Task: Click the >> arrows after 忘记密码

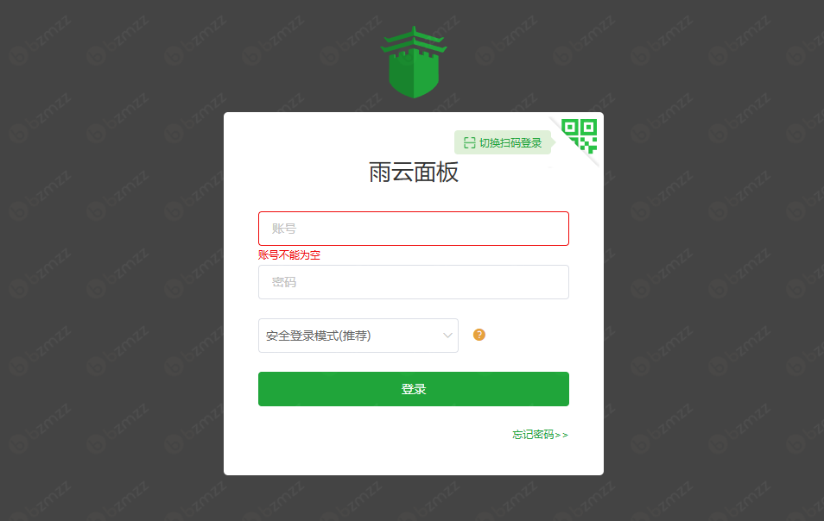Action: (x=561, y=435)
